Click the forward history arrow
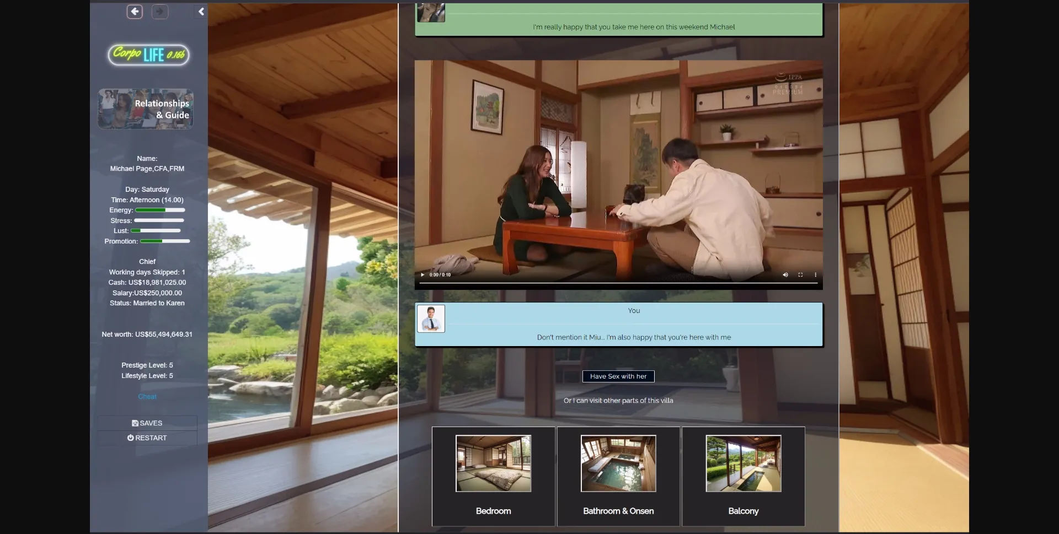The width and height of the screenshot is (1059, 534). pyautogui.click(x=160, y=12)
